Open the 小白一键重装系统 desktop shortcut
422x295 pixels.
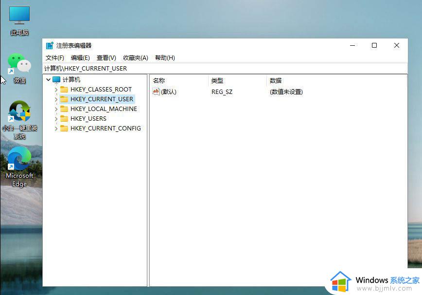click(19, 120)
